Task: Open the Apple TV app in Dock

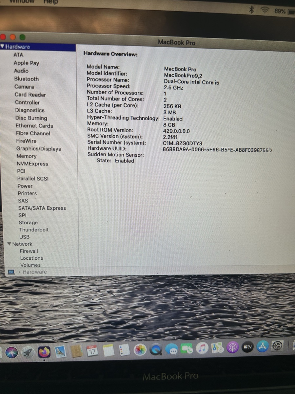Action: tap(248, 346)
